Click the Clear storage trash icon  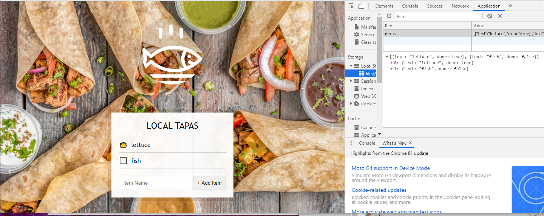(x=357, y=42)
